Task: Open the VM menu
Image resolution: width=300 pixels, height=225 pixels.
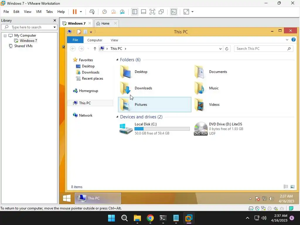Action: (39, 12)
